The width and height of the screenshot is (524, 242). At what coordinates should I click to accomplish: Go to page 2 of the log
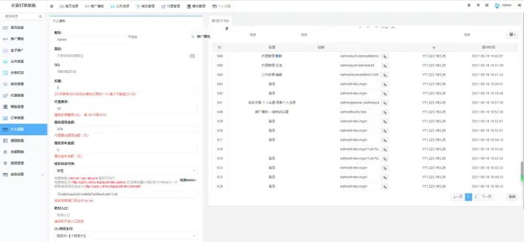475,197
